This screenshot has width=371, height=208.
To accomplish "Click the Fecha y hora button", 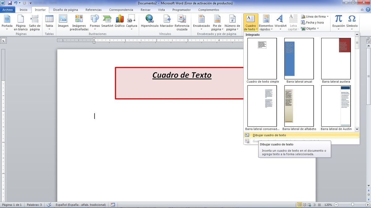I will (313, 22).
